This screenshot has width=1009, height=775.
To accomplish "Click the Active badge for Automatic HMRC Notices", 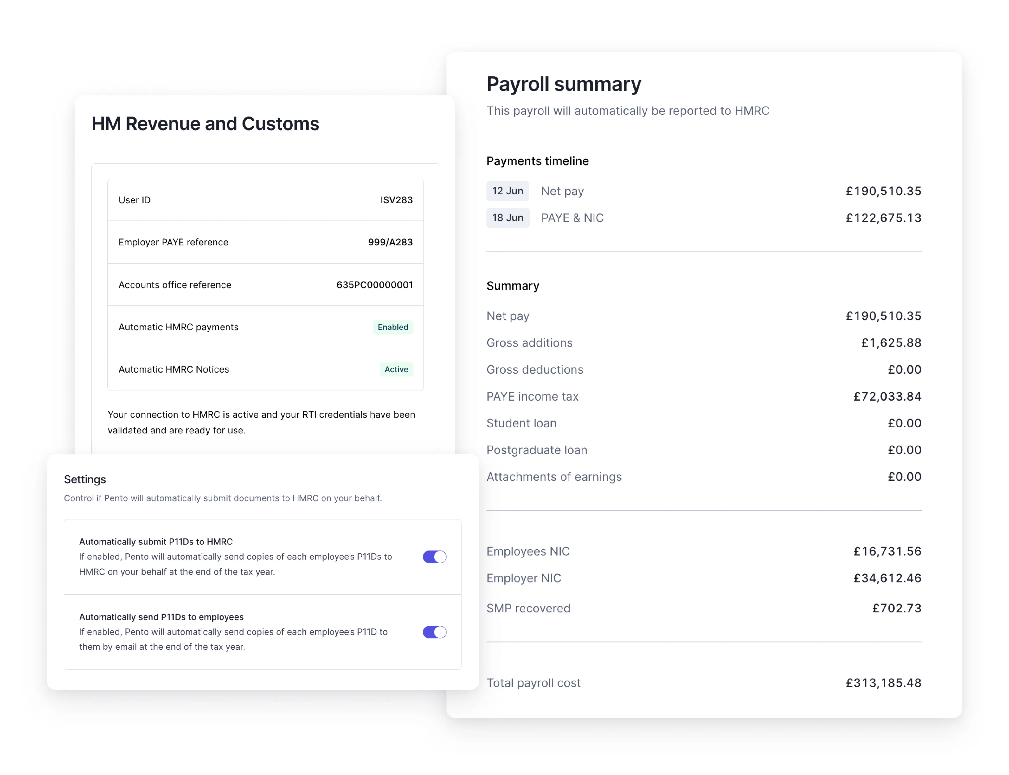I will pos(396,369).
